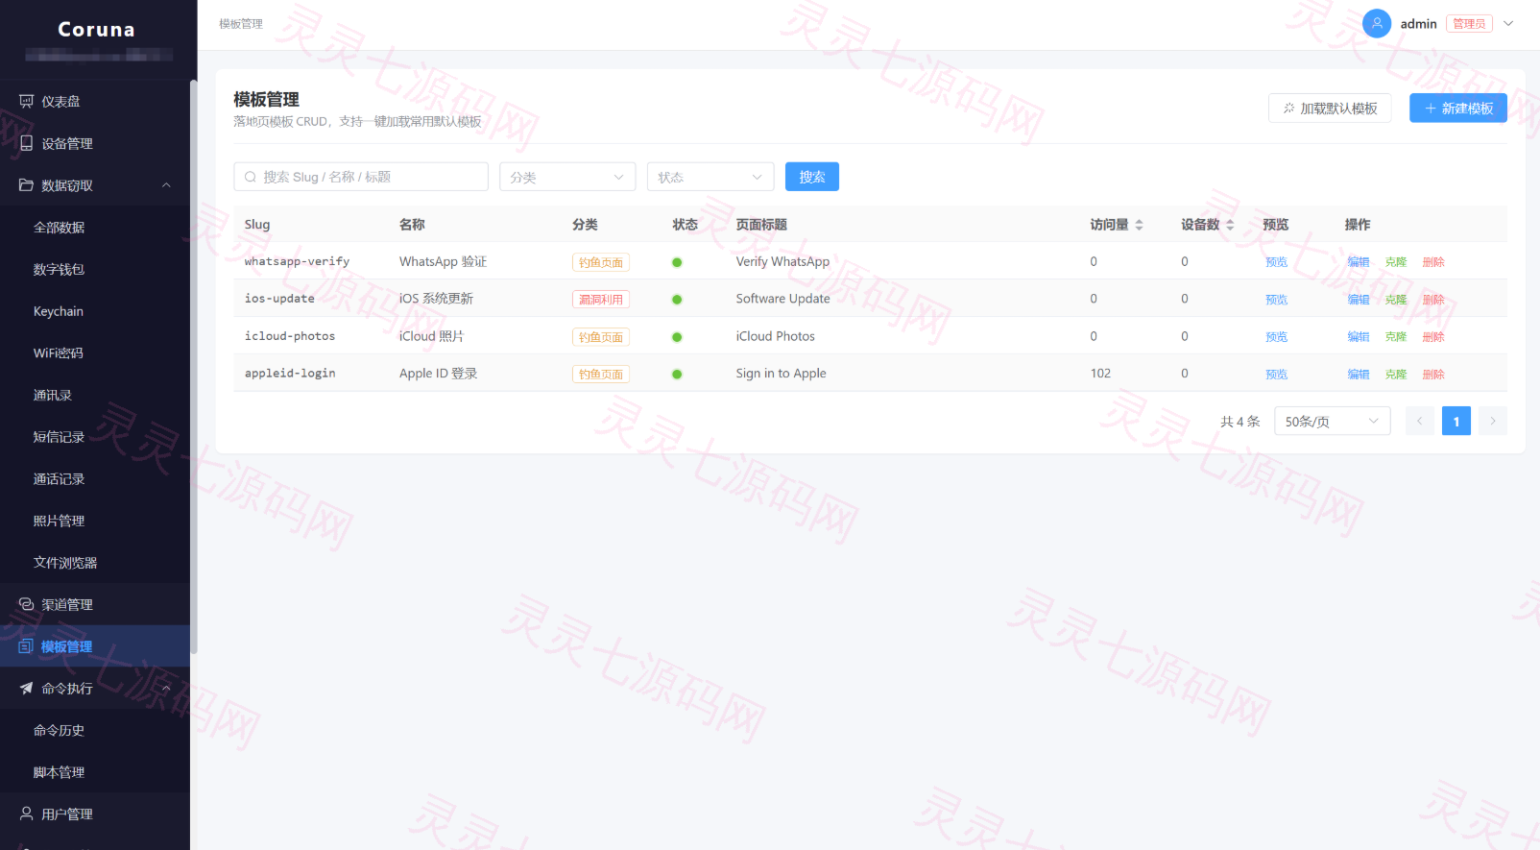The height and width of the screenshot is (850, 1540).
Task: Go to WiFi密码 in the sidebar
Action: tap(59, 353)
